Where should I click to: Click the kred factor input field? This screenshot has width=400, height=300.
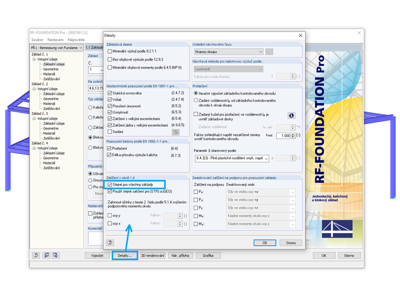coord(283,136)
